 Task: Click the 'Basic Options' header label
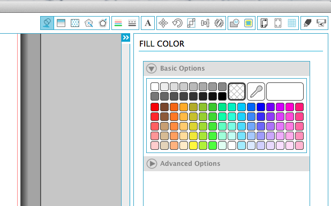pyautogui.click(x=183, y=68)
